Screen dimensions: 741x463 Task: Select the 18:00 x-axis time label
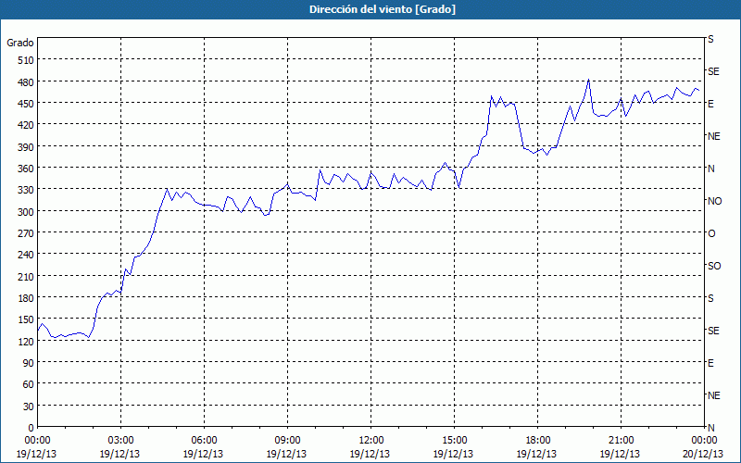click(x=537, y=441)
